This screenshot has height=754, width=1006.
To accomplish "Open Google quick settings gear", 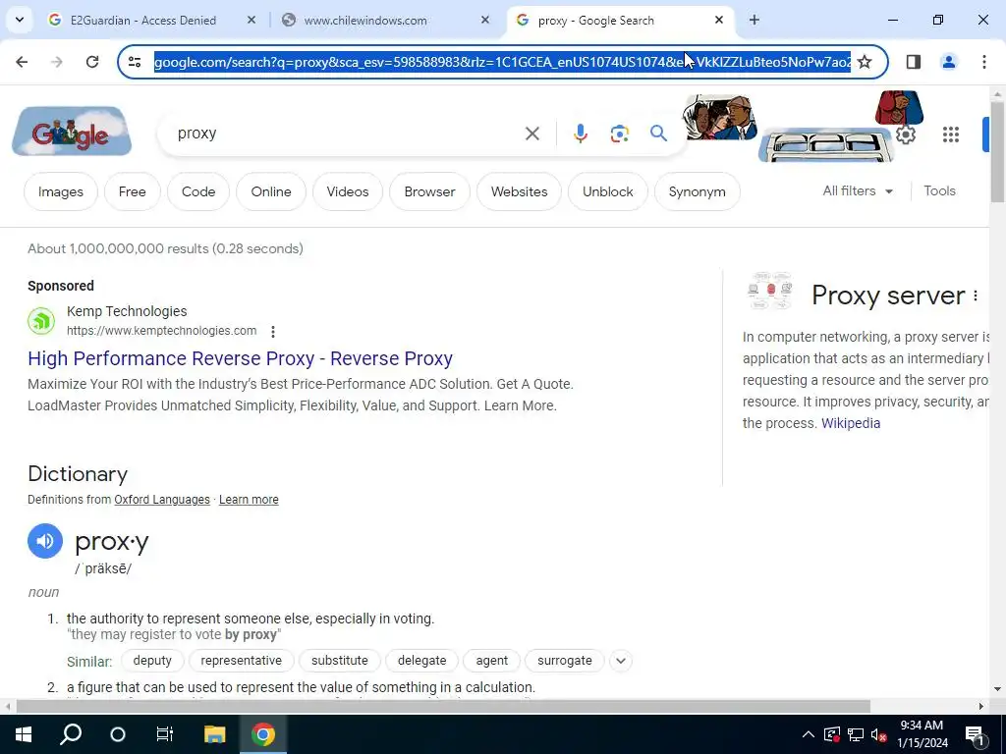I will pos(905,135).
